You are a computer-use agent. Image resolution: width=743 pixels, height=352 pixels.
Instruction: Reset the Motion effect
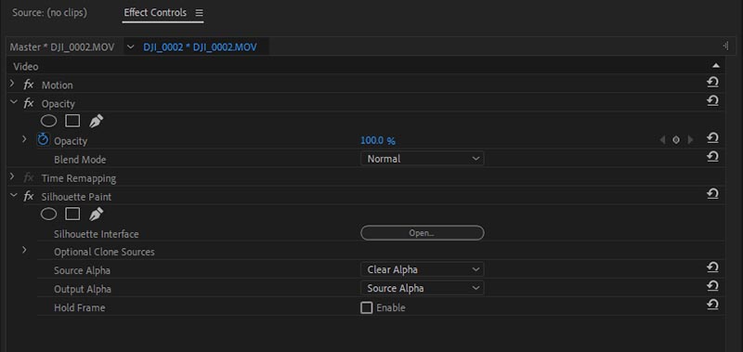(712, 83)
